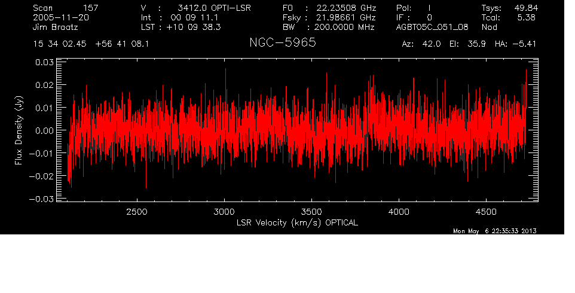575x293 pixels.
Task: Click the observer name 'Jim Braatz'
Action: 56,28
